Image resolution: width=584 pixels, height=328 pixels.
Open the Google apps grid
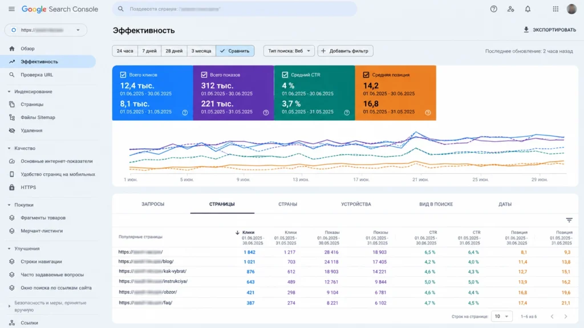[555, 9]
